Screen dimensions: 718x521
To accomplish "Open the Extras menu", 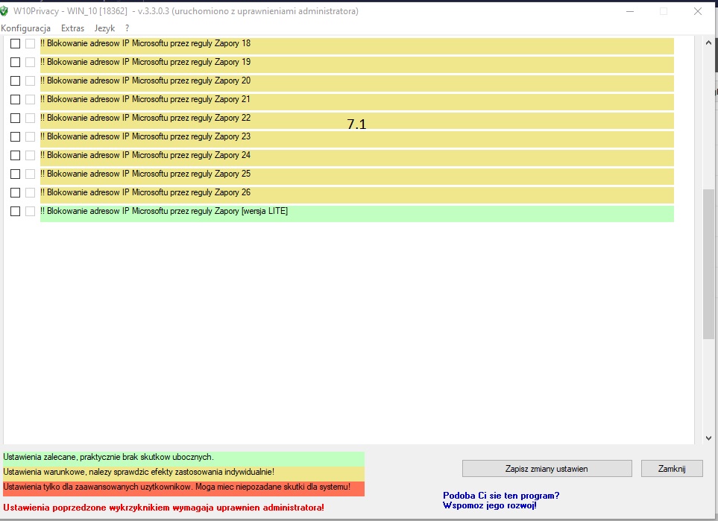I will [x=73, y=28].
